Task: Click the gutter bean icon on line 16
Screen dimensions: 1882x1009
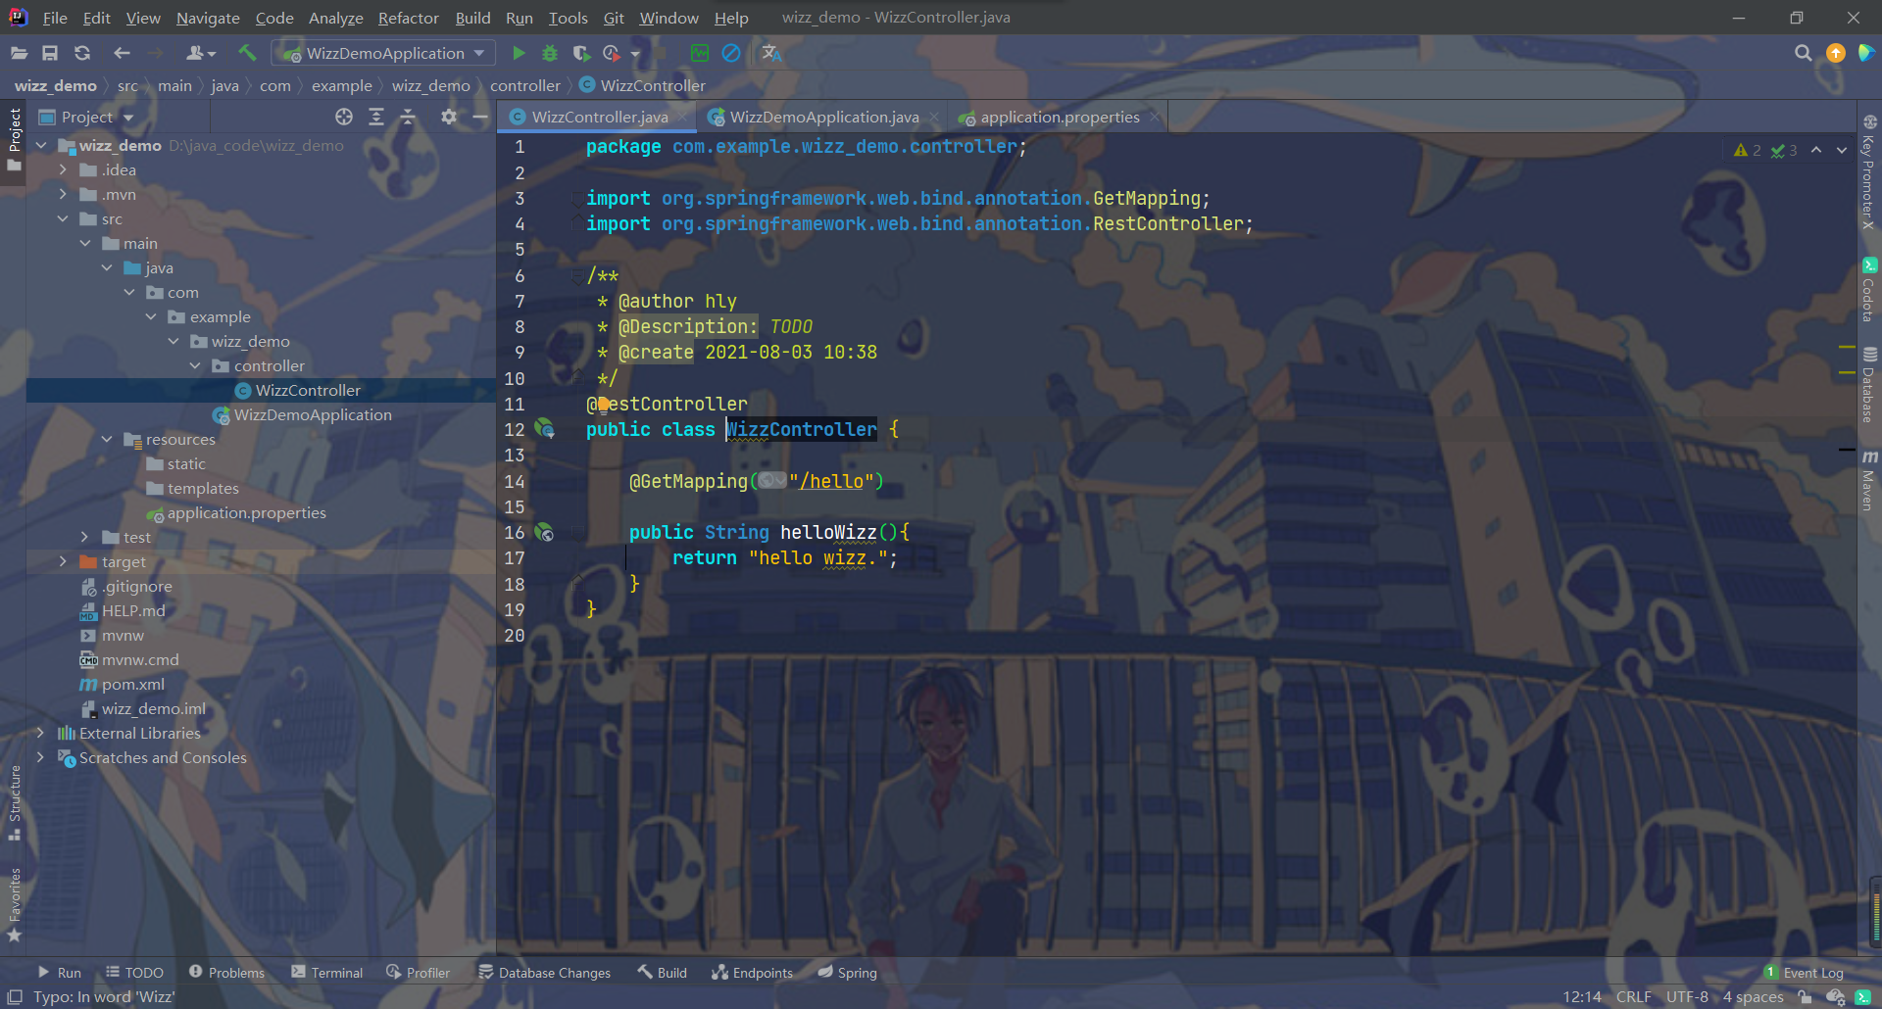Action: [x=544, y=532]
